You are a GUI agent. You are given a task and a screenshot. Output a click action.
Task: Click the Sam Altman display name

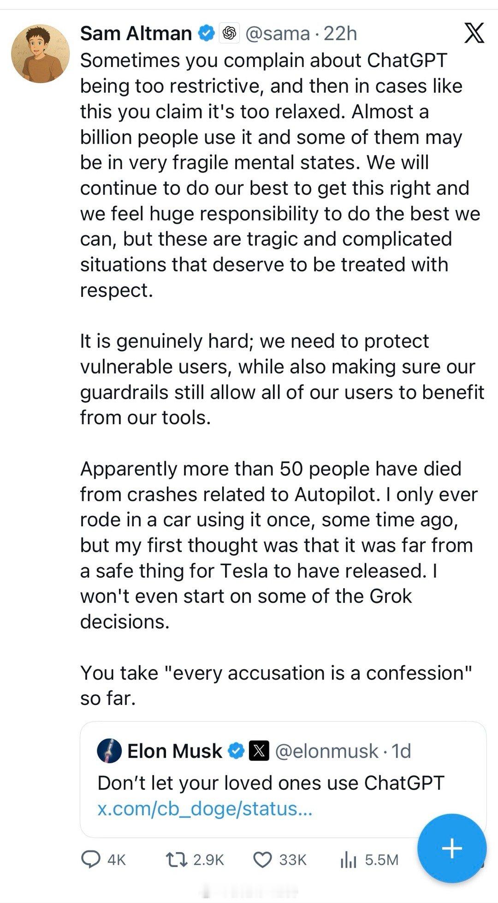(x=136, y=33)
